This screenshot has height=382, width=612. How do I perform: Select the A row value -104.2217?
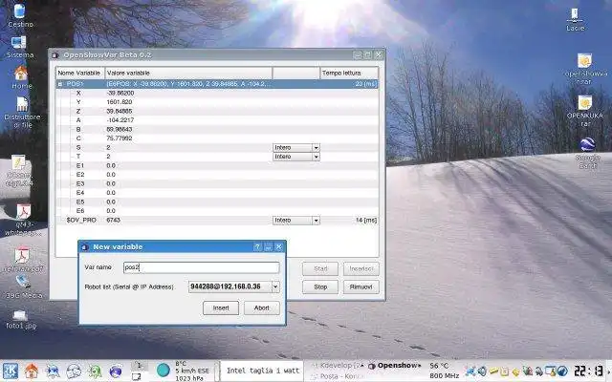[x=120, y=120]
